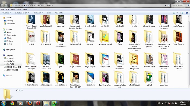Show the preview pane icon
This screenshot has width=190, height=106.
182,13
